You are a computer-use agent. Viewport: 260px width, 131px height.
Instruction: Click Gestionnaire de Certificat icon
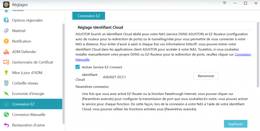(x=6, y=62)
